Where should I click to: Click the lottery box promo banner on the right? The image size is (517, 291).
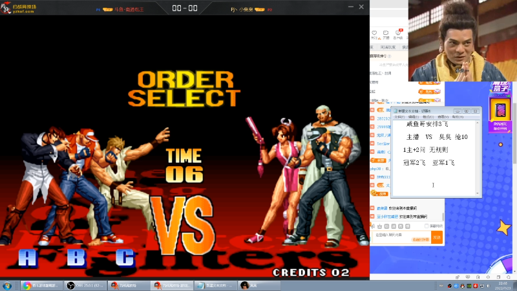[x=500, y=107]
